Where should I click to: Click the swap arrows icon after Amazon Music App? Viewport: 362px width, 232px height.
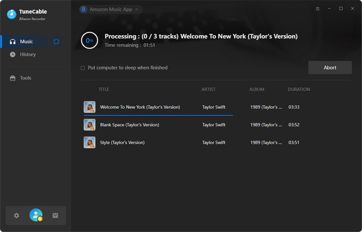point(137,9)
